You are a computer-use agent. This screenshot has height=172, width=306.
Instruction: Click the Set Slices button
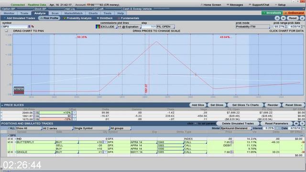pyautogui.click(x=217, y=105)
